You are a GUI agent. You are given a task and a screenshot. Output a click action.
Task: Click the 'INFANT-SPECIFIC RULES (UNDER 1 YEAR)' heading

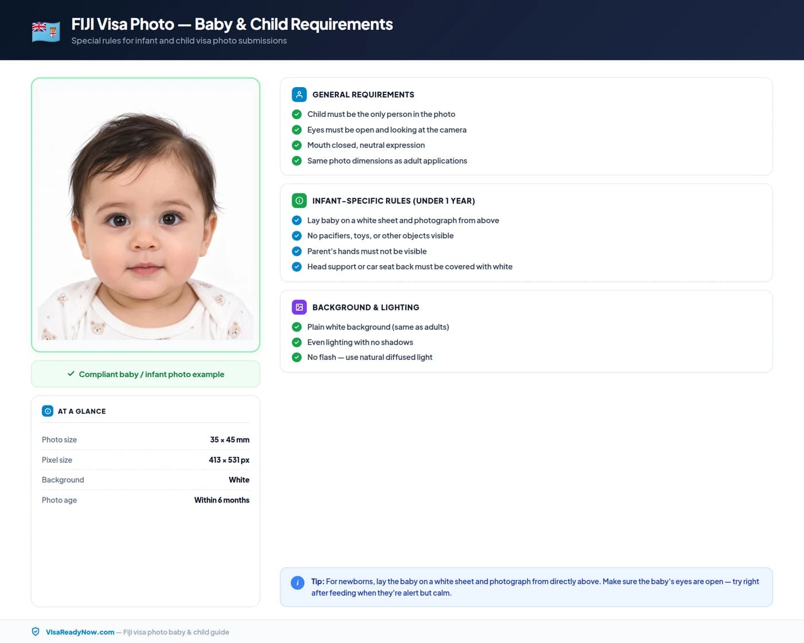point(393,201)
